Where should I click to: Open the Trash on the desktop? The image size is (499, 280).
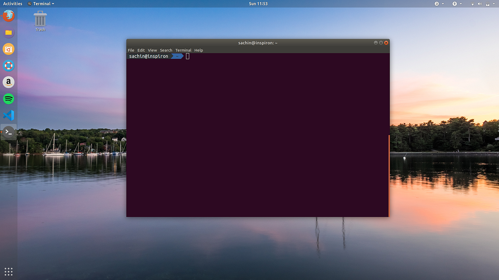pyautogui.click(x=40, y=19)
